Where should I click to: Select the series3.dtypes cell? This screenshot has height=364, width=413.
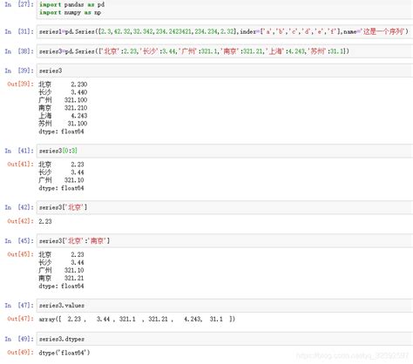225,339
